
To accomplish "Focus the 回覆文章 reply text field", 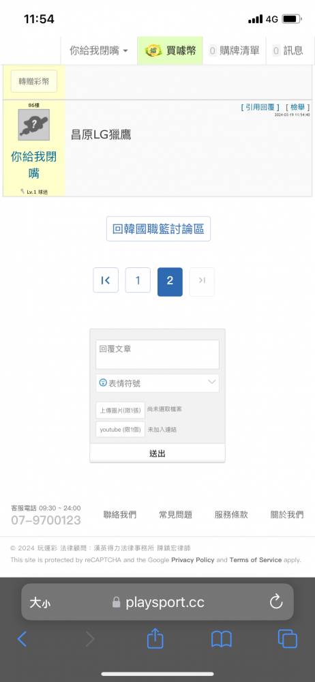I will tap(157, 355).
